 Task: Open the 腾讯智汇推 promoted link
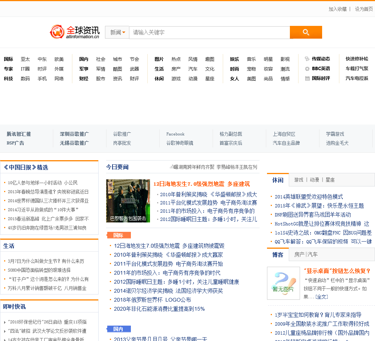(19, 134)
